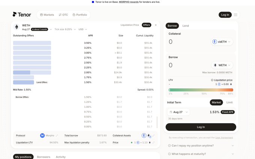Open Collateral Assets external link arrow
Image resolution: width=255 pixels, height=159 pixels.
click(x=153, y=135)
